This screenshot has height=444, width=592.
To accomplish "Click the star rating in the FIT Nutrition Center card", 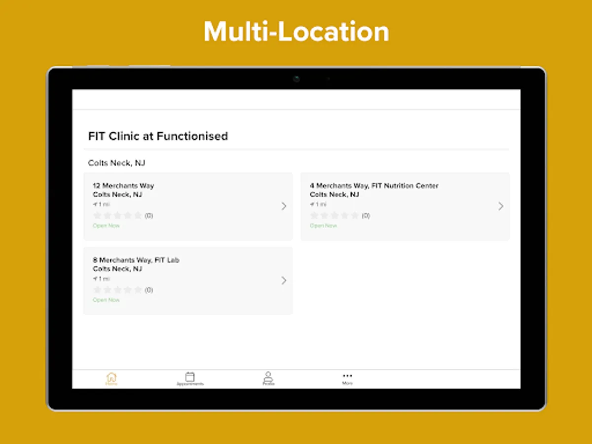I will (x=334, y=216).
